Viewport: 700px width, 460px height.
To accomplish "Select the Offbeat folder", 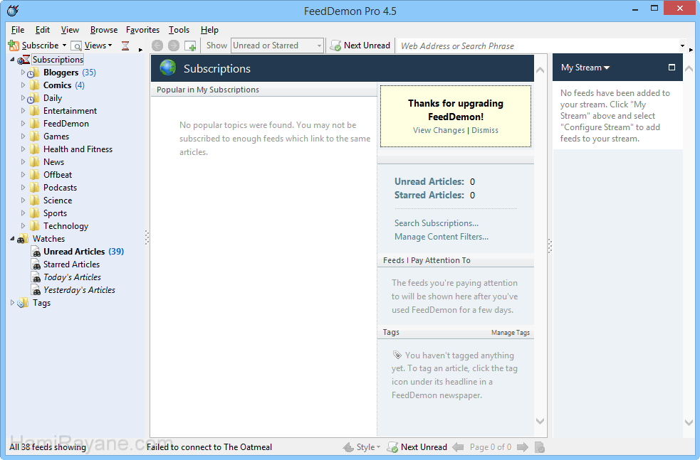I will click(57, 175).
